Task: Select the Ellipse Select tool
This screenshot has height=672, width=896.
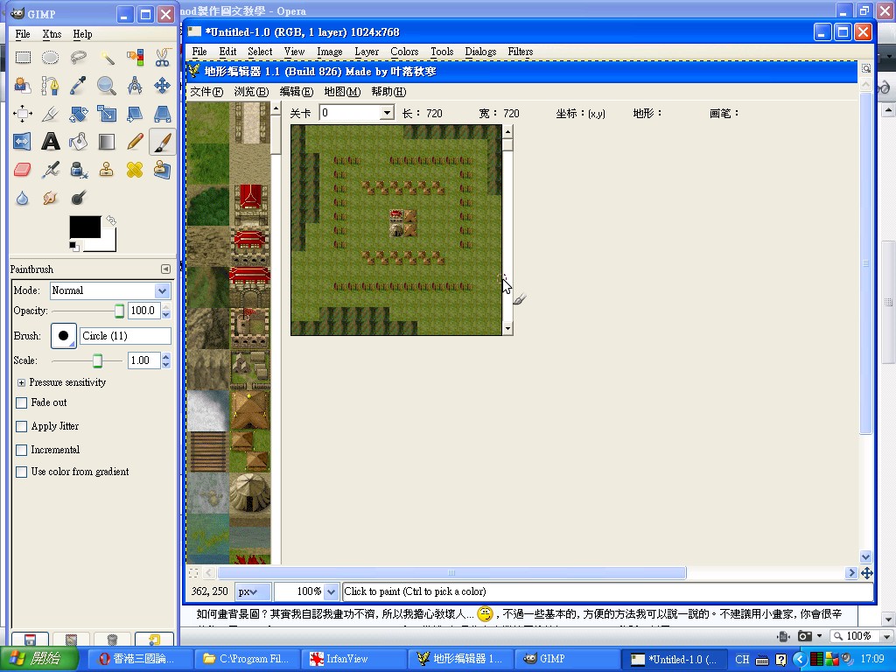Action: coord(50,57)
